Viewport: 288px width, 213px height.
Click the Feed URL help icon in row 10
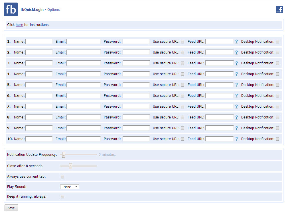pos(236,139)
